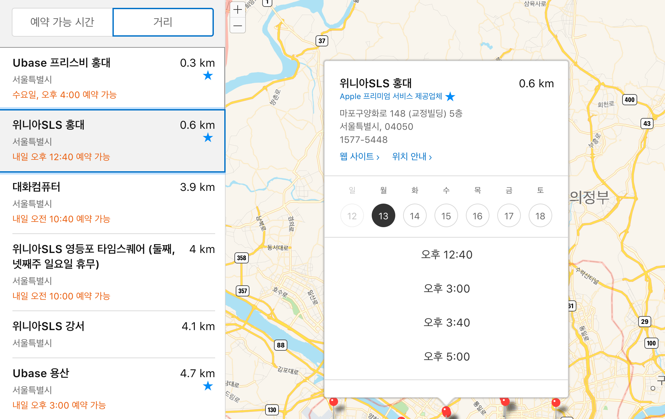
Task: Choose the 오후 5:00 time slot
Action: click(446, 357)
